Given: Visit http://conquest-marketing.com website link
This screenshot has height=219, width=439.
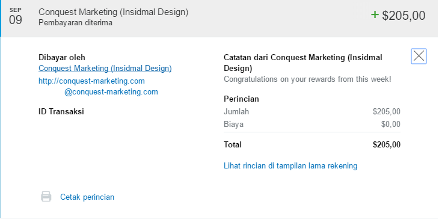Looking at the screenshot, I should [91, 81].
